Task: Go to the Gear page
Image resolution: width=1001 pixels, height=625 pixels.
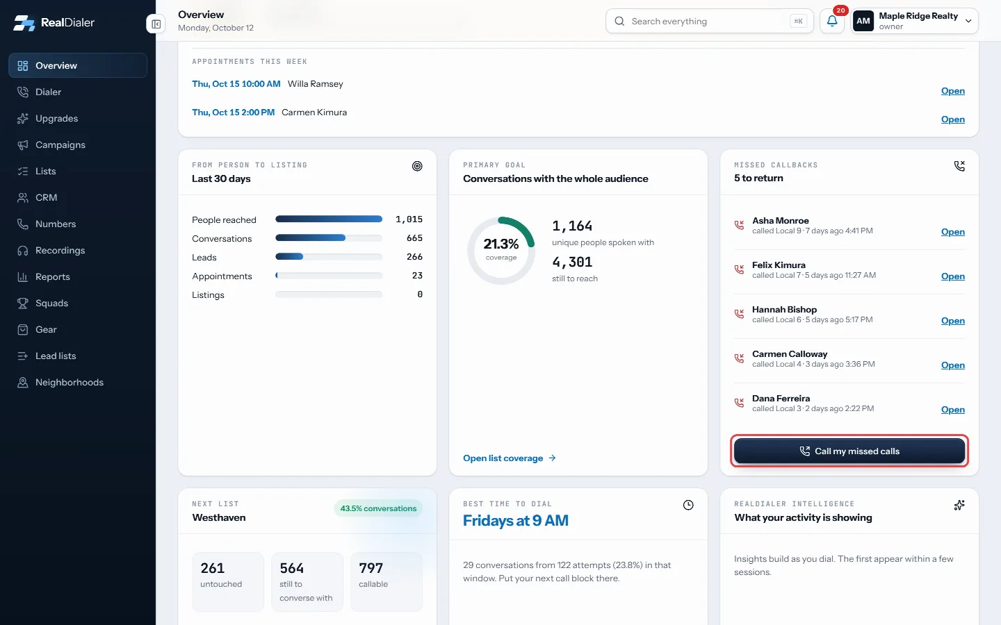Action: [x=78, y=329]
